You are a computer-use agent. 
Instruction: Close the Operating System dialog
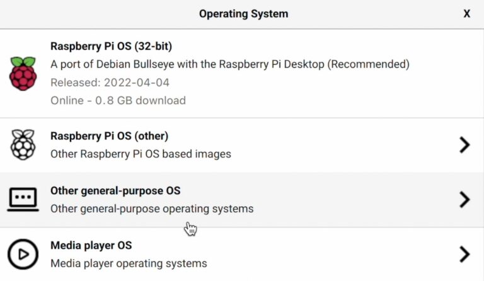pos(467,14)
